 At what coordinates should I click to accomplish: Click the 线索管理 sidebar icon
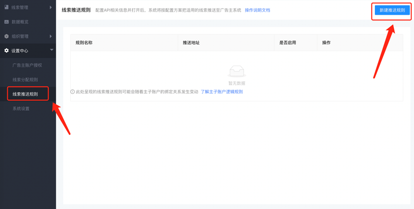(7, 7)
